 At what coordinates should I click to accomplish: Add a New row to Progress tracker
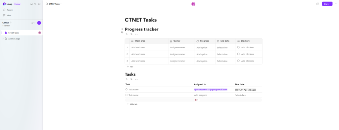coord(130,67)
